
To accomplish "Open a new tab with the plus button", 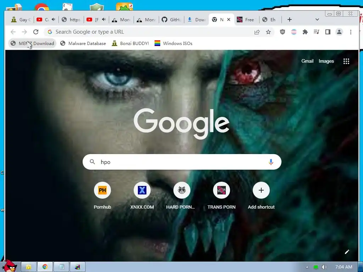I will [290, 20].
